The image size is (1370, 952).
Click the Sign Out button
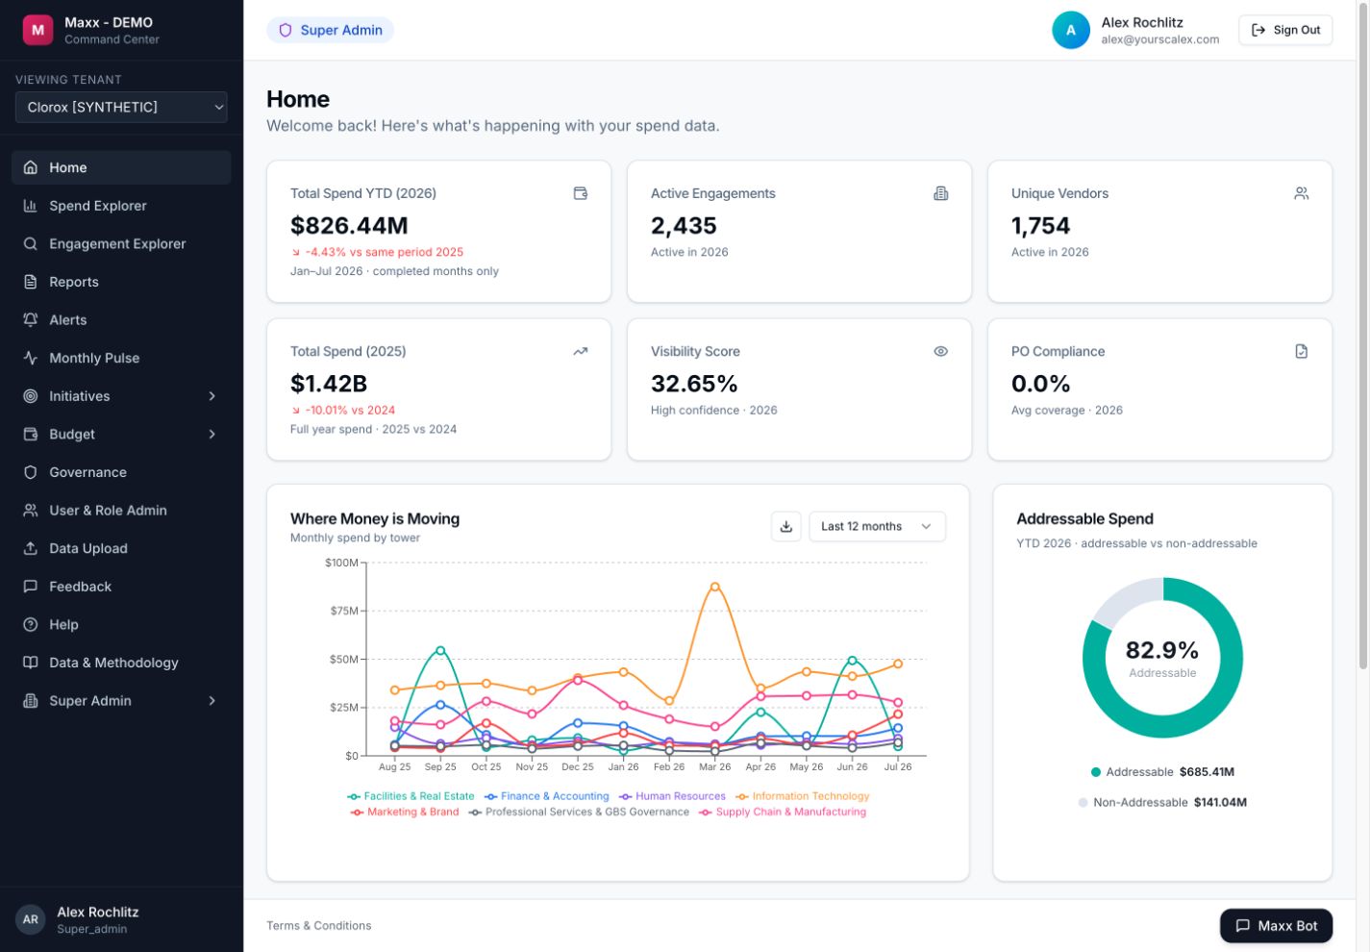point(1285,30)
